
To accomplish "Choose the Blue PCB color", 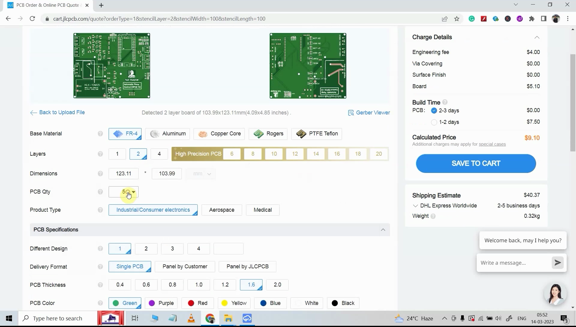I will pyautogui.click(x=270, y=303).
